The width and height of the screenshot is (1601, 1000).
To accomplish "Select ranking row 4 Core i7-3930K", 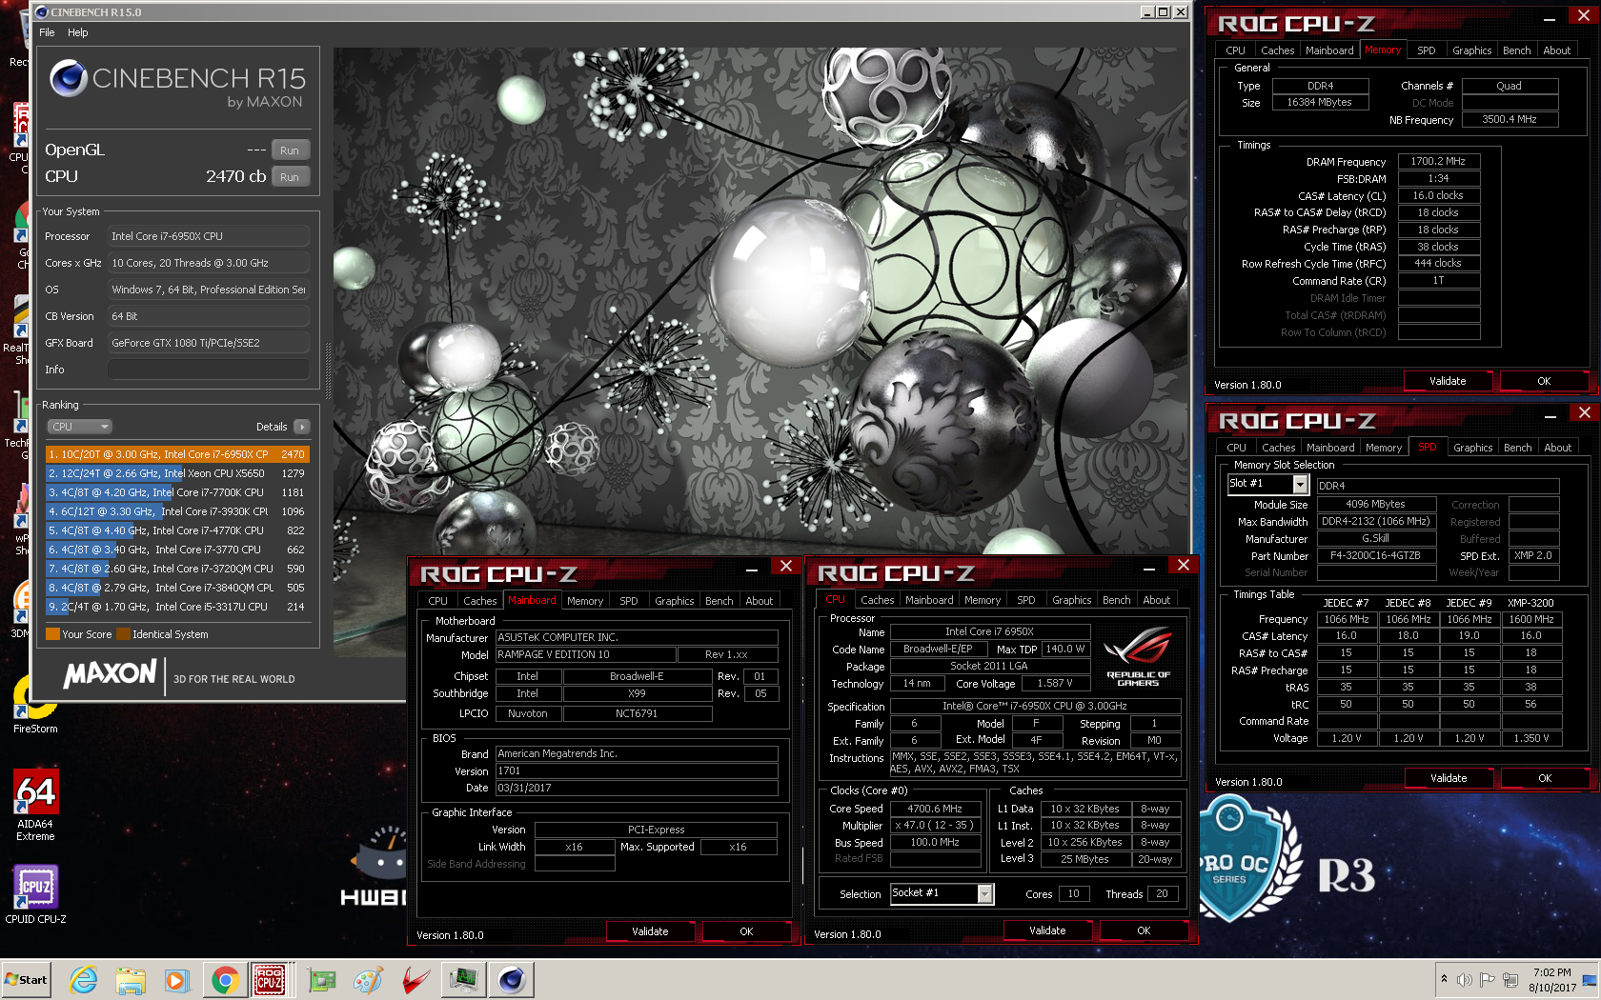I will [177, 511].
